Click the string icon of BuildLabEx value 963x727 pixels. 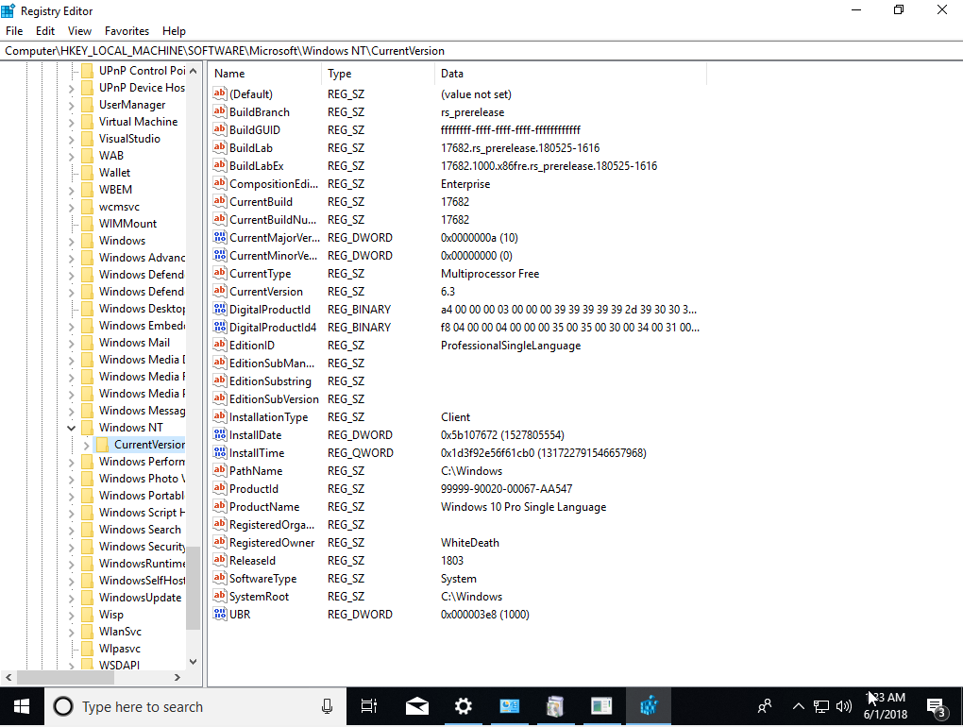click(219, 165)
